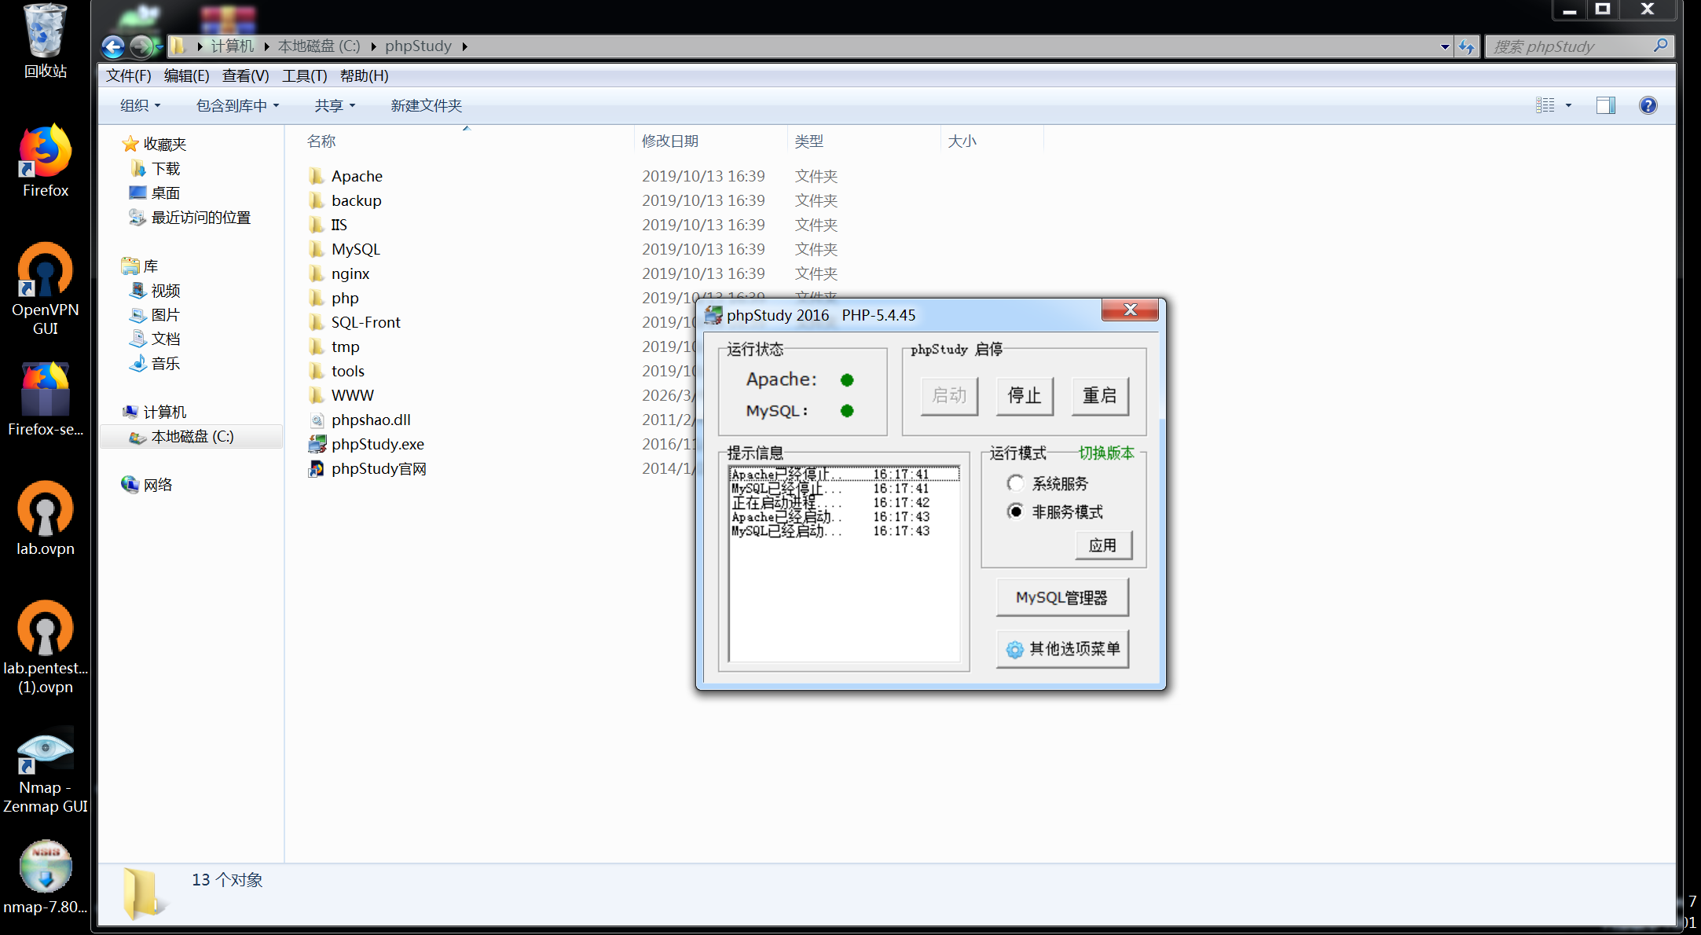
Task: Open the 包含到库中 dropdown
Action: pyautogui.click(x=237, y=105)
